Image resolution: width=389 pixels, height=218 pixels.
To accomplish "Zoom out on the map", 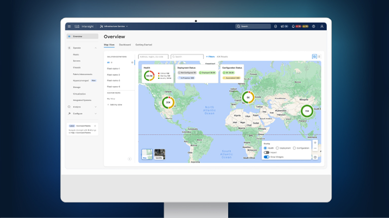I will 315,148.
